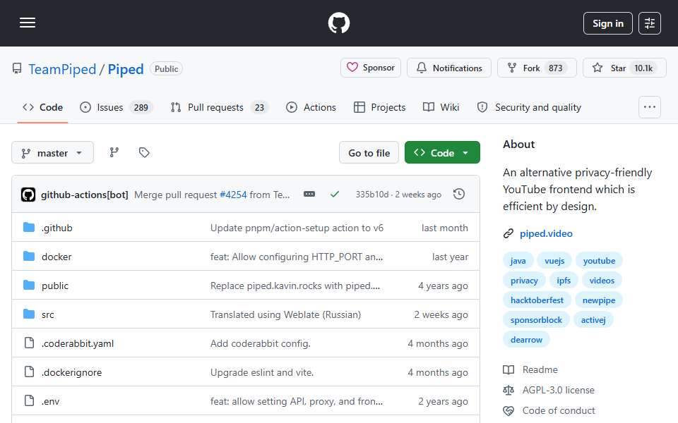Open the appearance settings icon beside Sign in
Image resolution: width=678 pixels, height=423 pixels.
pos(650,23)
